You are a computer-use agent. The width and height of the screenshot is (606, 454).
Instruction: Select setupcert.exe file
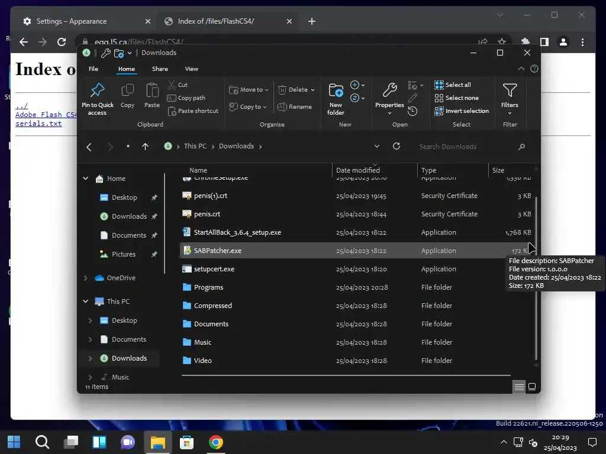[x=356, y=269]
